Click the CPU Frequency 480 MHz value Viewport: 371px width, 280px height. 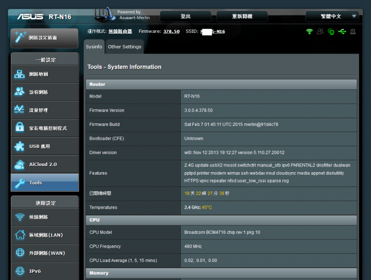(x=193, y=246)
